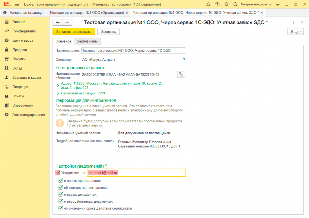Close the Учетная запись ЭДО tab

[x=262, y=13]
